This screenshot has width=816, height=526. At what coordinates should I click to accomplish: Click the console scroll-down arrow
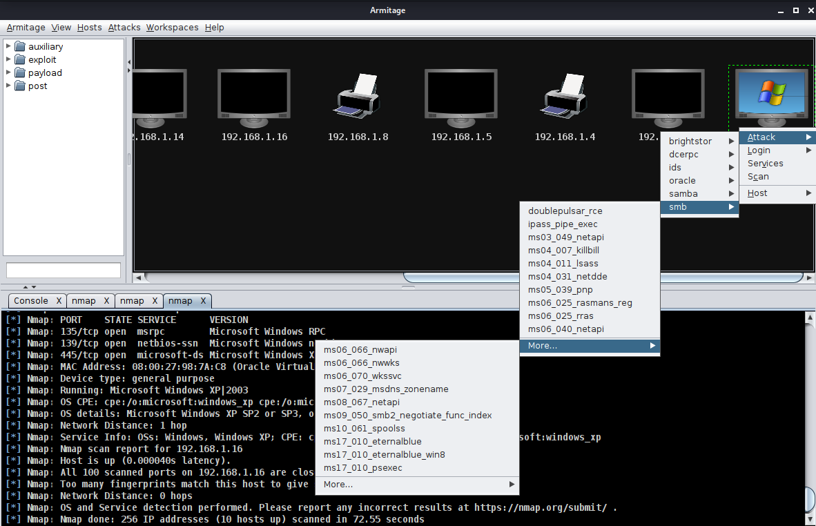coord(810,519)
